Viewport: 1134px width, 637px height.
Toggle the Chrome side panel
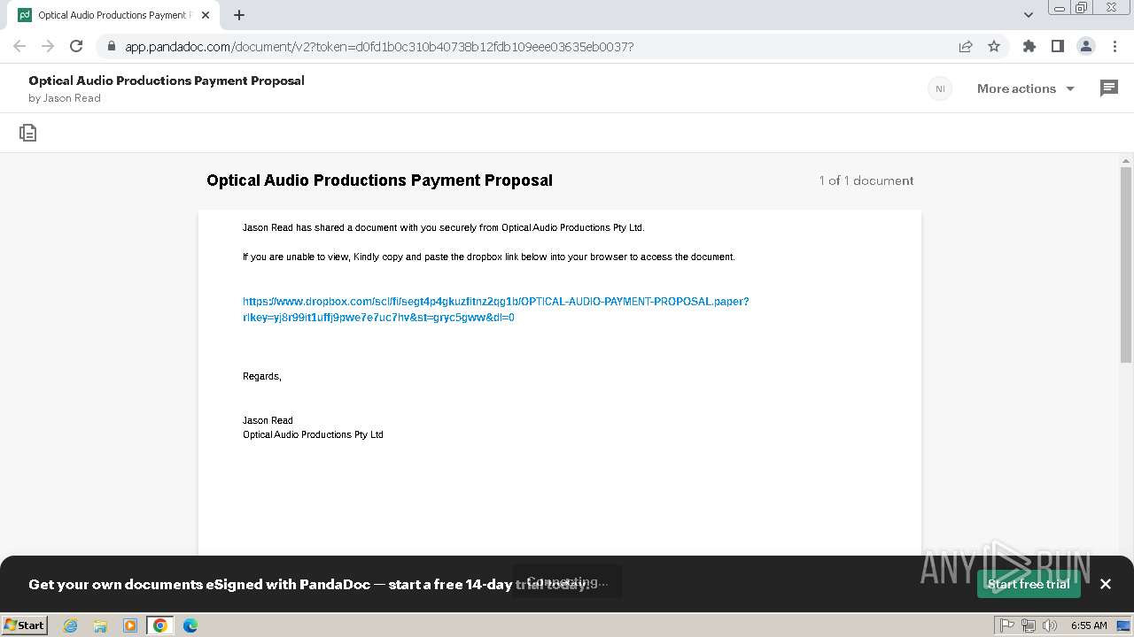click(x=1057, y=46)
